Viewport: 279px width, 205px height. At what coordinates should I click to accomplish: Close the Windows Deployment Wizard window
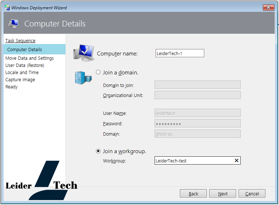point(269,8)
